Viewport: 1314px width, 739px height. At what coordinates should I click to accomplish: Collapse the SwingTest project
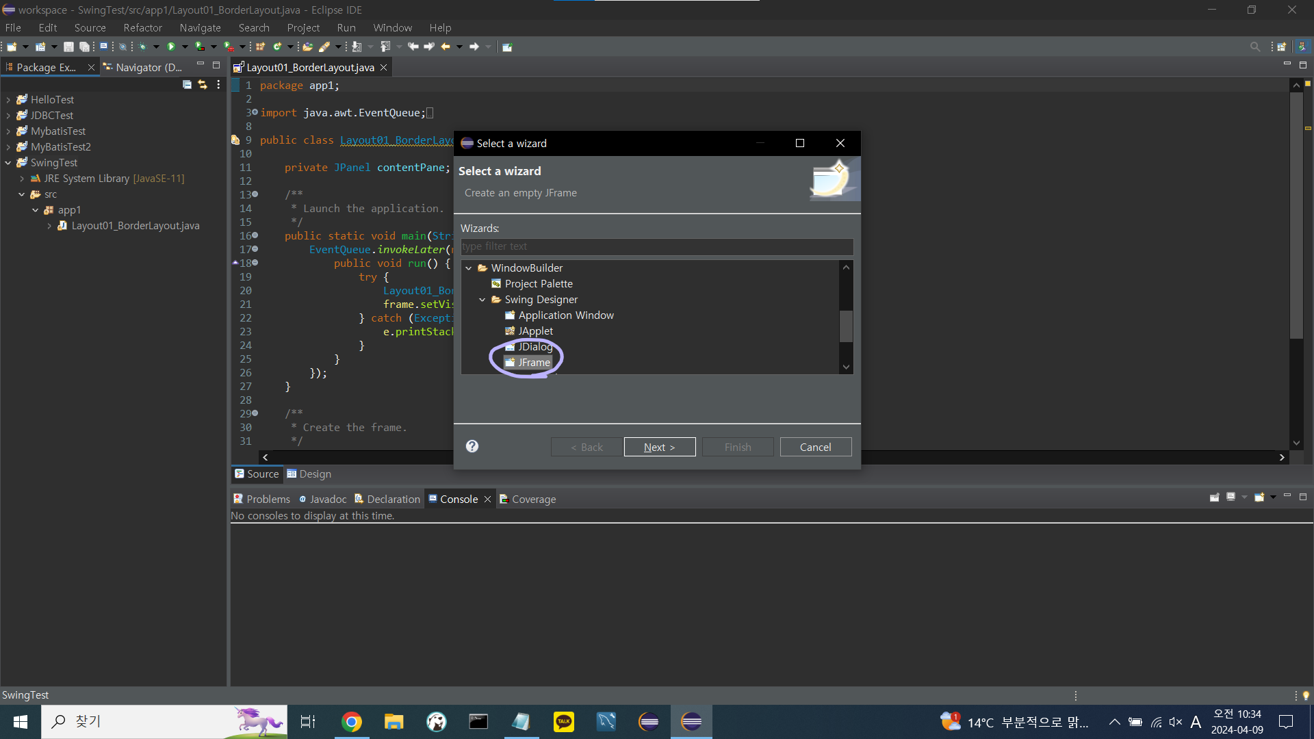(8, 163)
